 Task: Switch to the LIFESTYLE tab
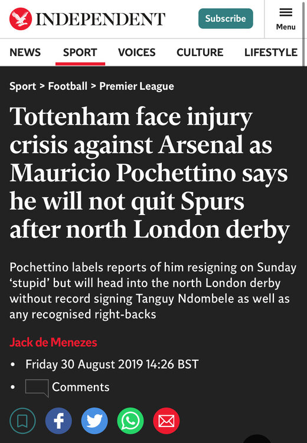click(271, 52)
